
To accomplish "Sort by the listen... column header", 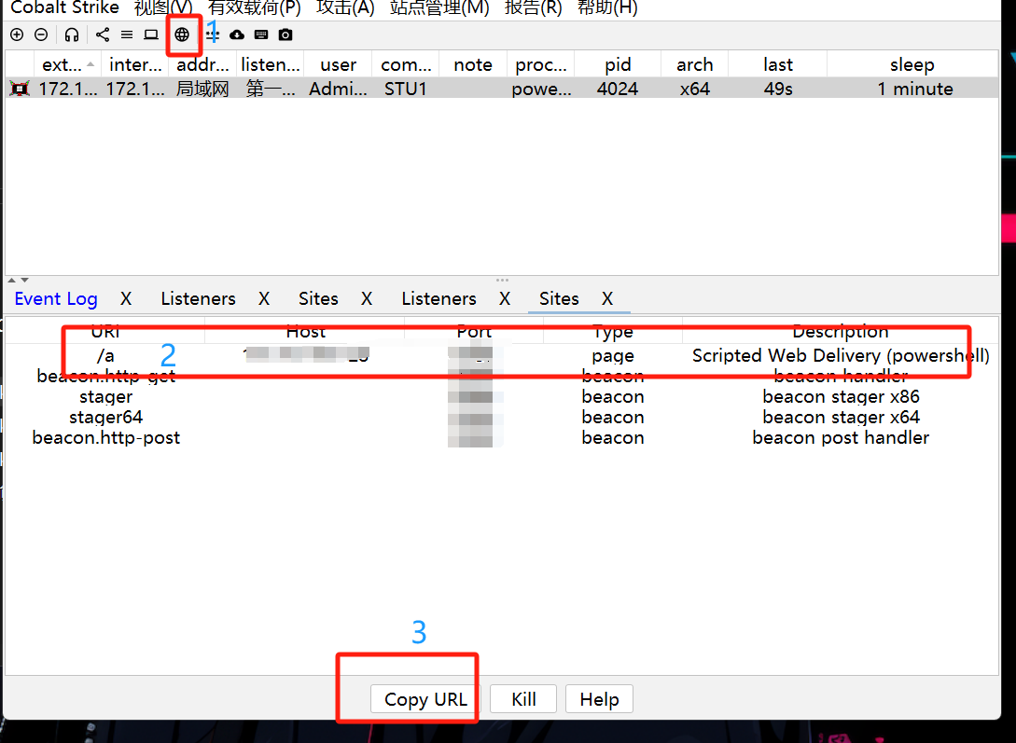I will click(x=271, y=64).
